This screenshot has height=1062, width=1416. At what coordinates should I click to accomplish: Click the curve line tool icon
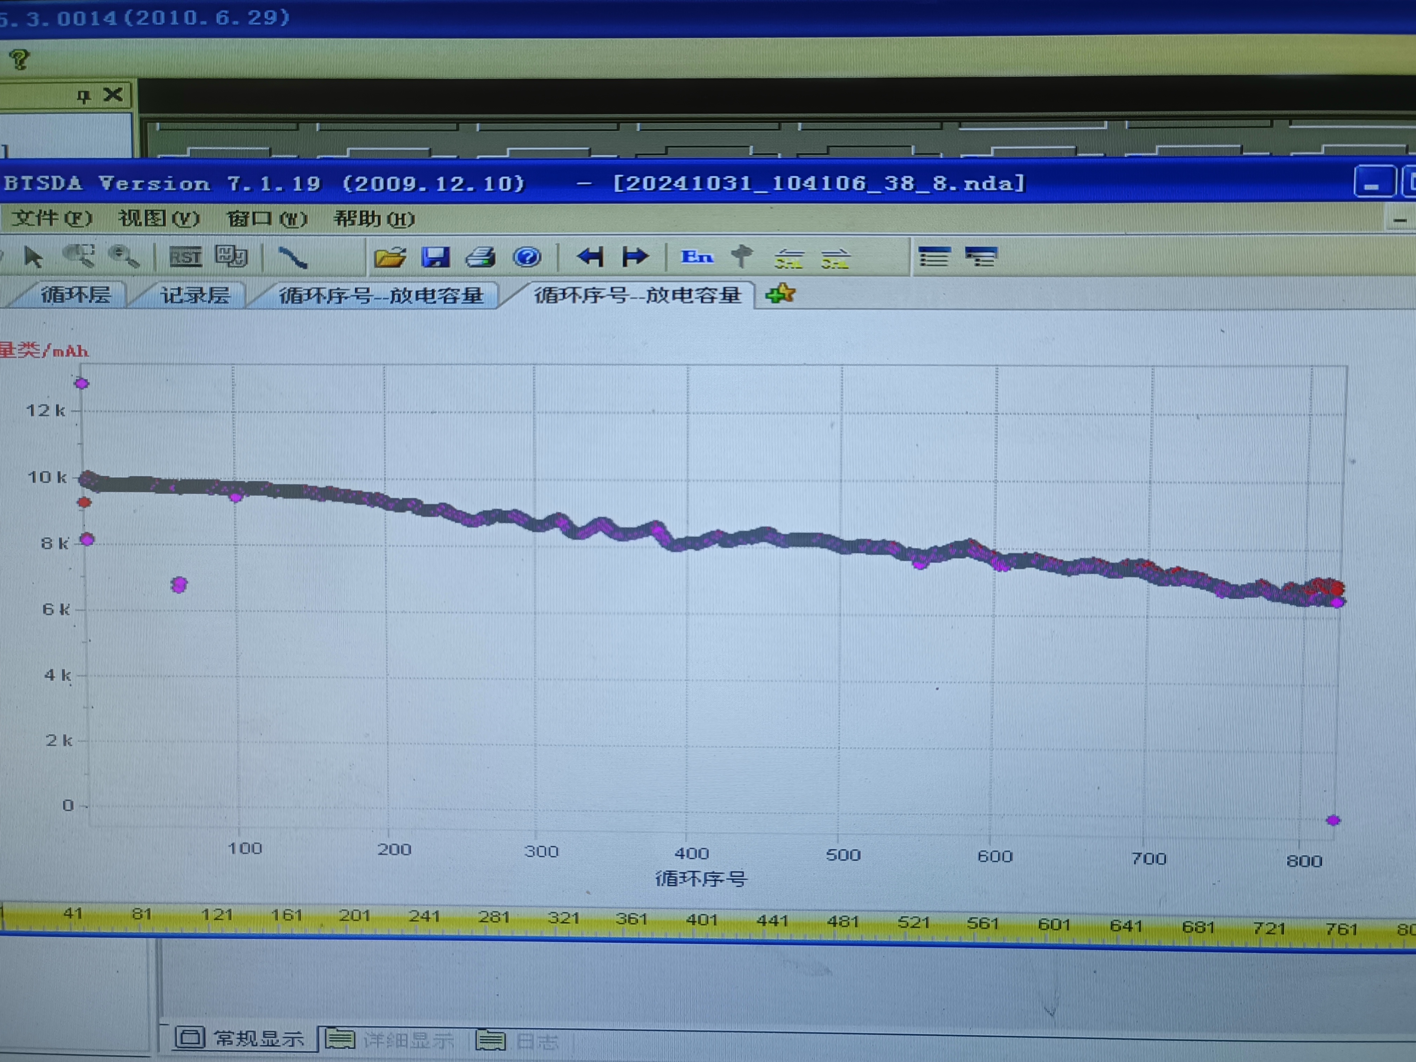pyautogui.click(x=293, y=257)
